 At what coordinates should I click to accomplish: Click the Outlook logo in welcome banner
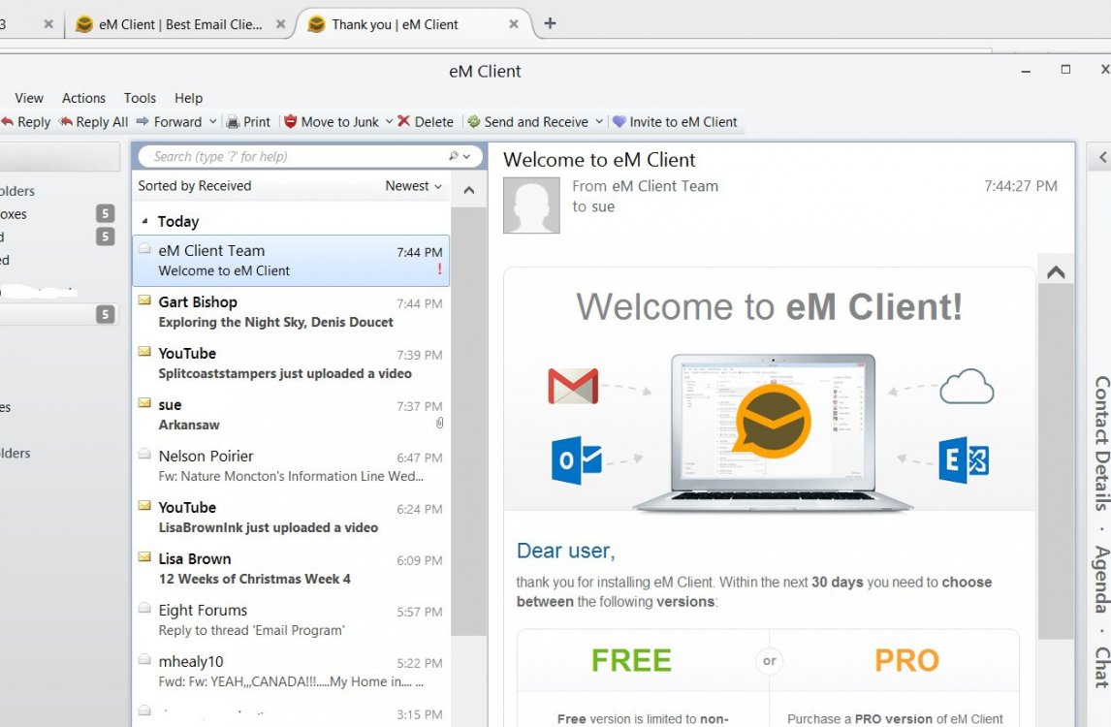(x=577, y=460)
